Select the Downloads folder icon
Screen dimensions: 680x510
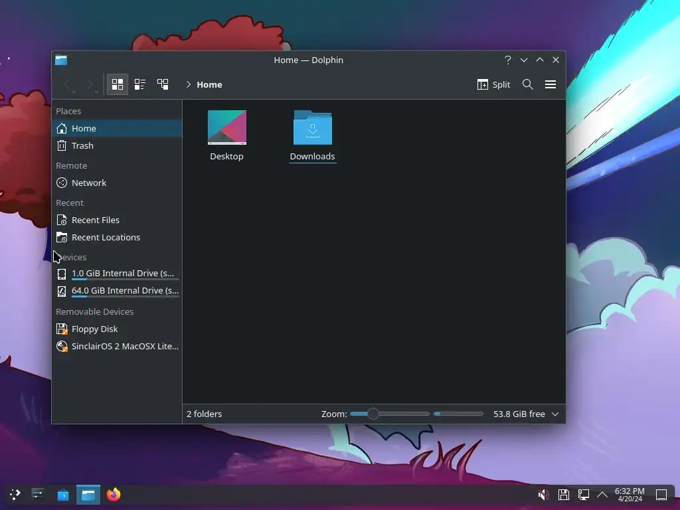tap(313, 127)
